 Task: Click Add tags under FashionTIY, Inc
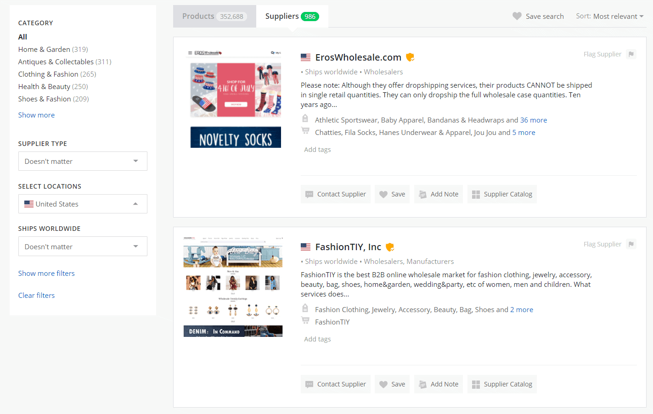click(317, 339)
